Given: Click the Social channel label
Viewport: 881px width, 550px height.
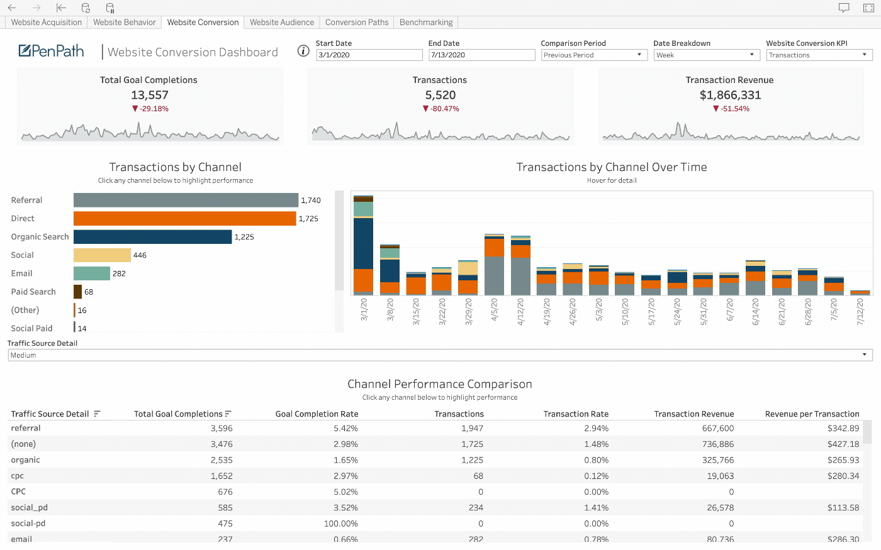Looking at the screenshot, I should (22, 255).
